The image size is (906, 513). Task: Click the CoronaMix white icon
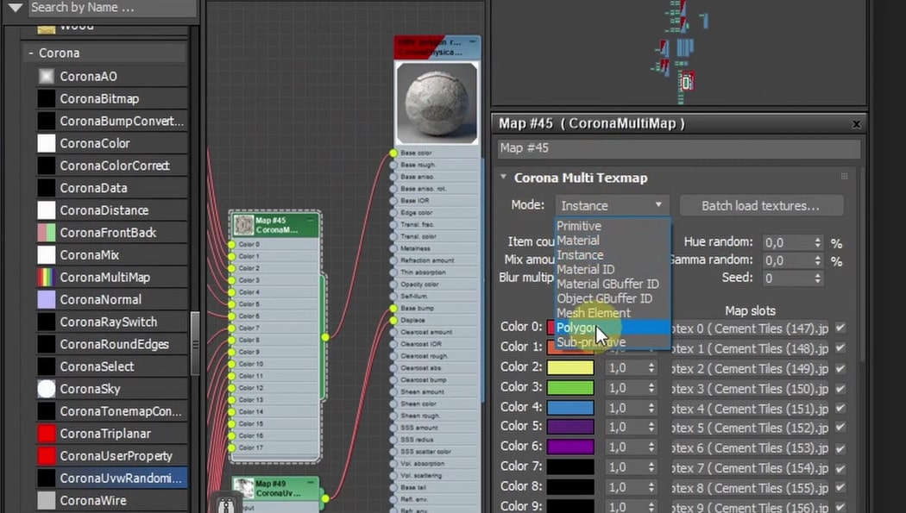47,254
